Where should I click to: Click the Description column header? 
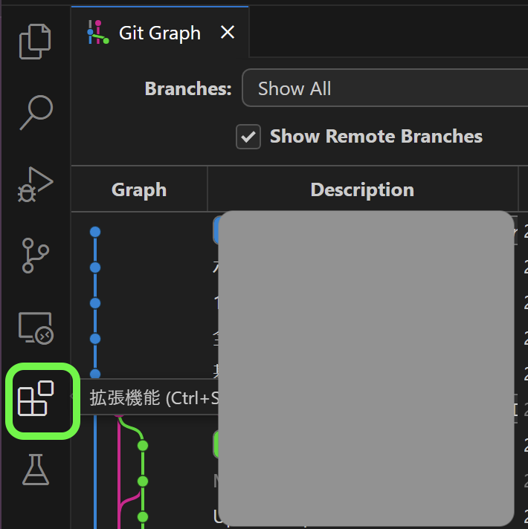pos(362,189)
